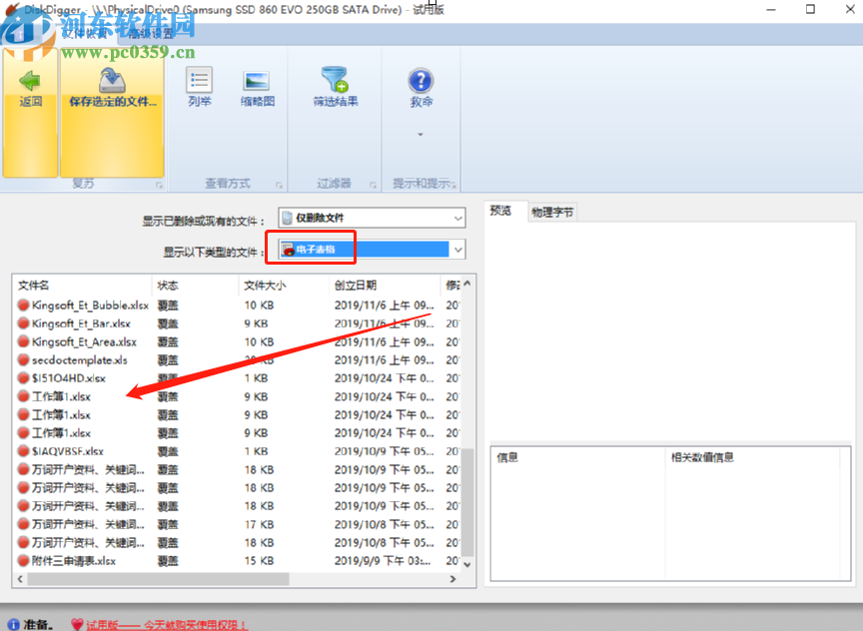Open the 预览 (Preview) tab
The width and height of the screenshot is (863, 631).
click(500, 211)
